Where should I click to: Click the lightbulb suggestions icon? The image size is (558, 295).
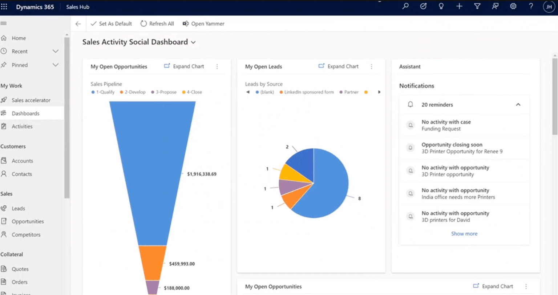click(x=441, y=6)
